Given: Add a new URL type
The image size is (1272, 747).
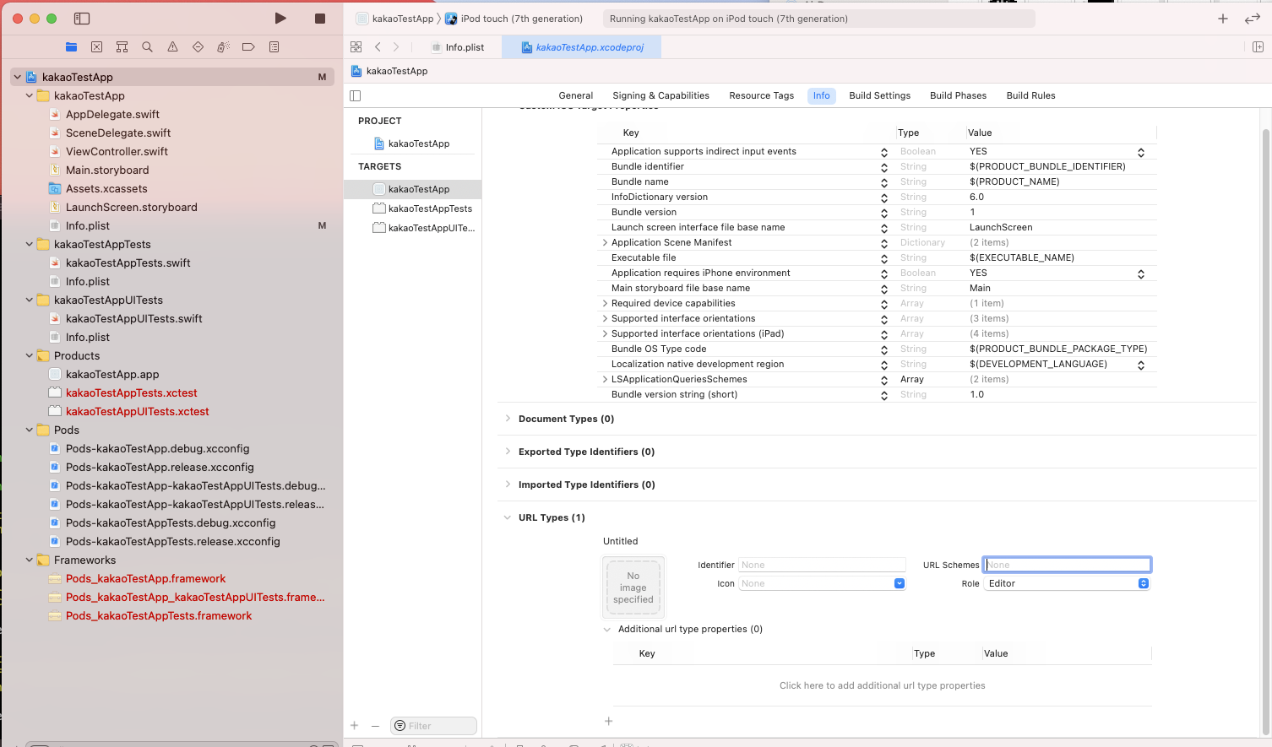Looking at the screenshot, I should tap(608, 721).
